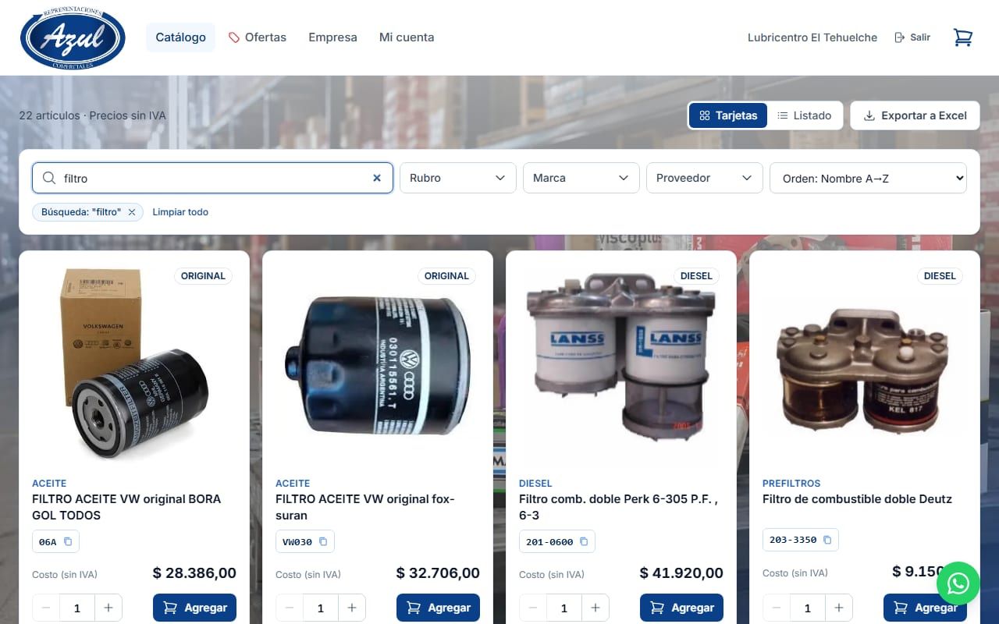Add BORA GOL oil filter to cart
This screenshot has height=624, width=999.
194,608
